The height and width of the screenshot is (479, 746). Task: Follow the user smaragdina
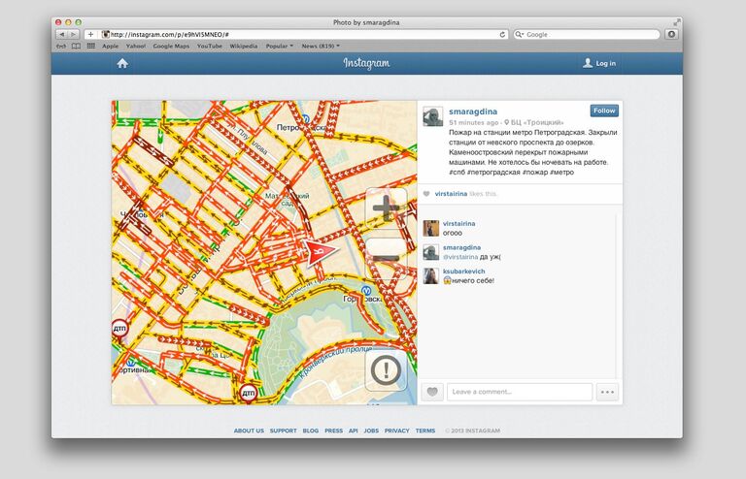(603, 111)
